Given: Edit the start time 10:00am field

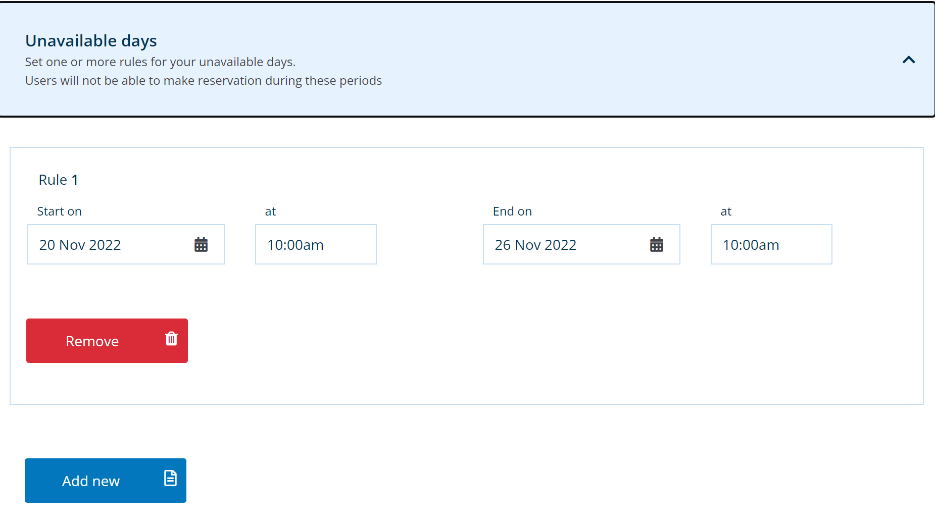Looking at the screenshot, I should pyautogui.click(x=316, y=244).
